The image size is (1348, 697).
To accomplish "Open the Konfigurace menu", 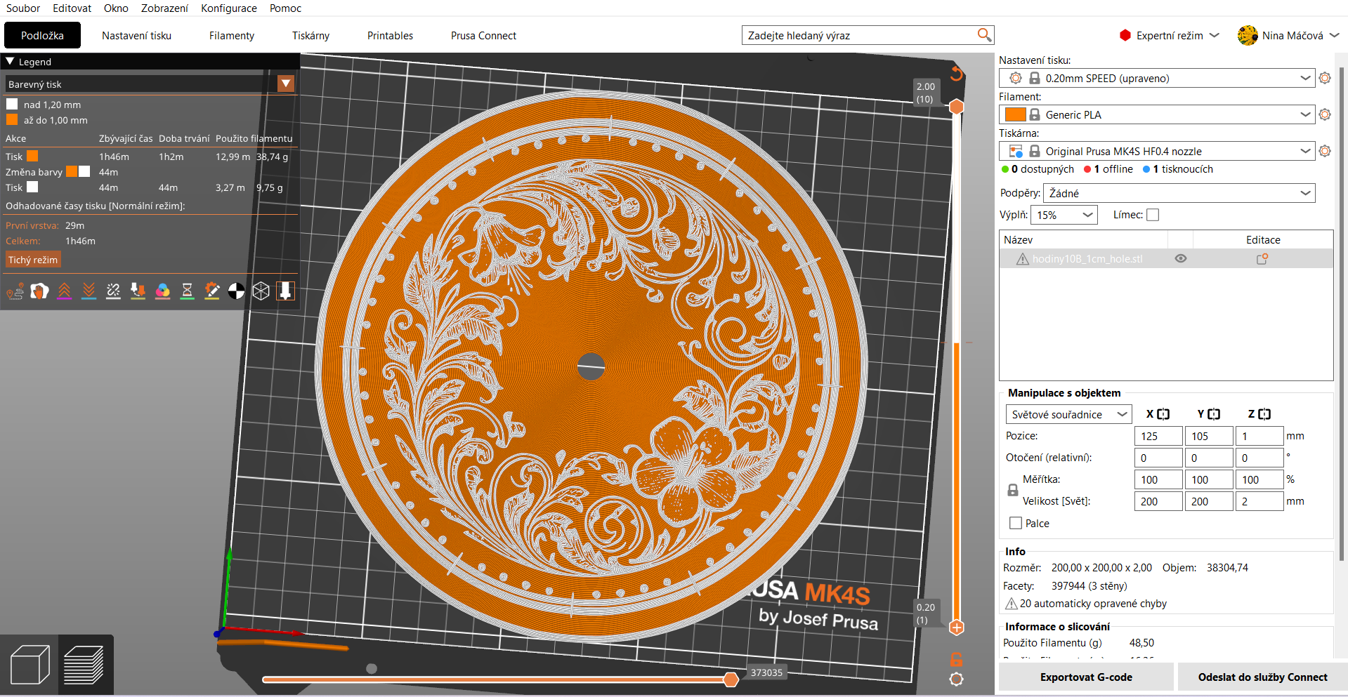I will tap(229, 8).
